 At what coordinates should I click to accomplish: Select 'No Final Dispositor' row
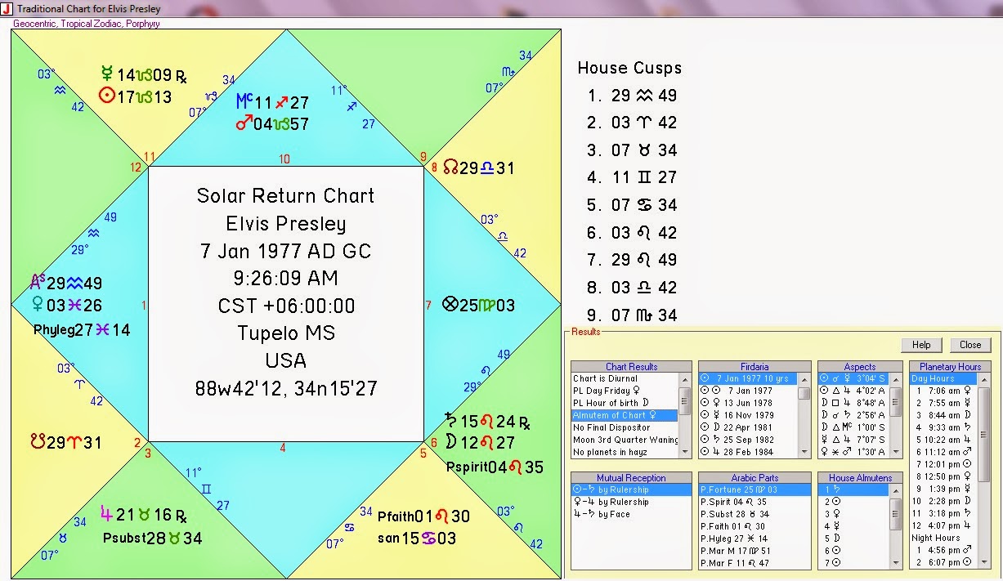click(x=625, y=428)
